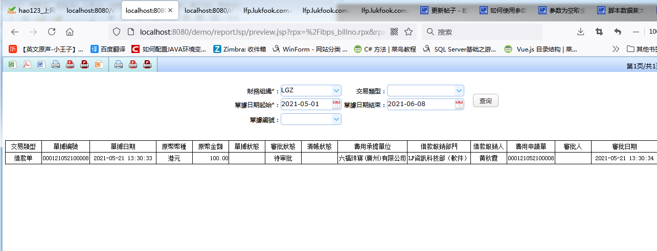
Task: Export the report to Word
Action: 41,65
